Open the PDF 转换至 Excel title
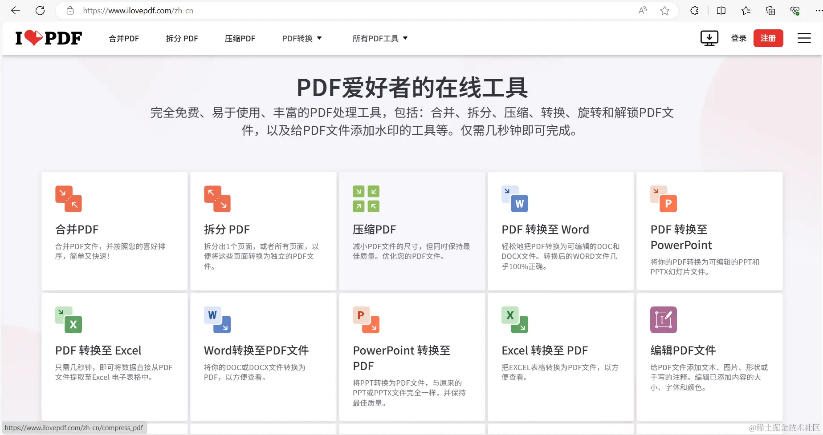Screen dimensions: 823x435 click(98, 350)
